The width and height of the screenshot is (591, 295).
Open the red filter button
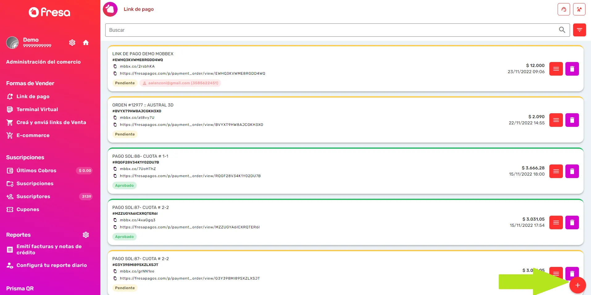coord(579,30)
